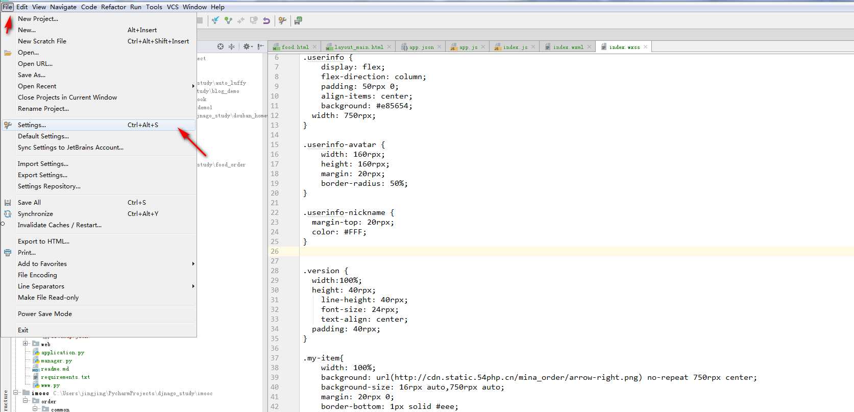Click the scroll from source crosshair icon
Image resolution: width=854 pixels, height=412 pixels.
tap(221, 46)
